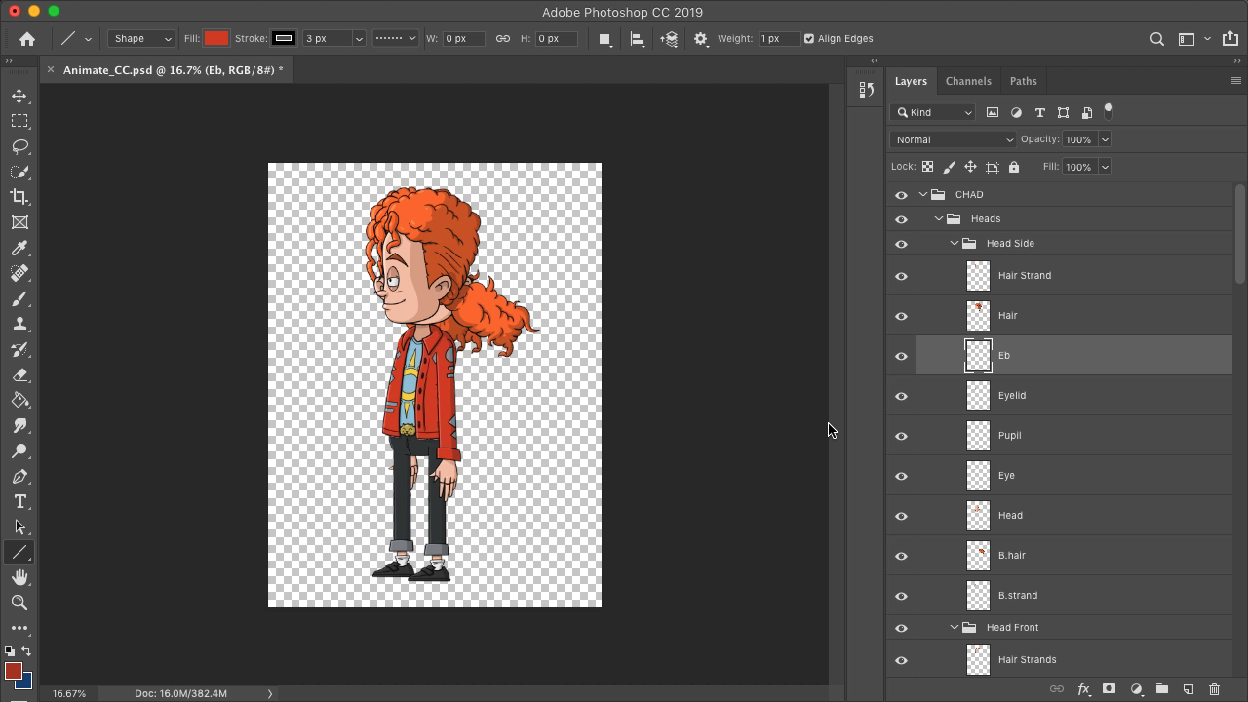
Task: Select the Horizontal Type tool
Action: [19, 501]
